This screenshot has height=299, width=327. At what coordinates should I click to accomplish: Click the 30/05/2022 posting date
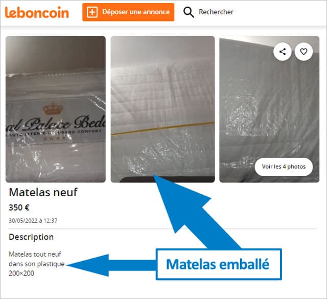[33, 221]
